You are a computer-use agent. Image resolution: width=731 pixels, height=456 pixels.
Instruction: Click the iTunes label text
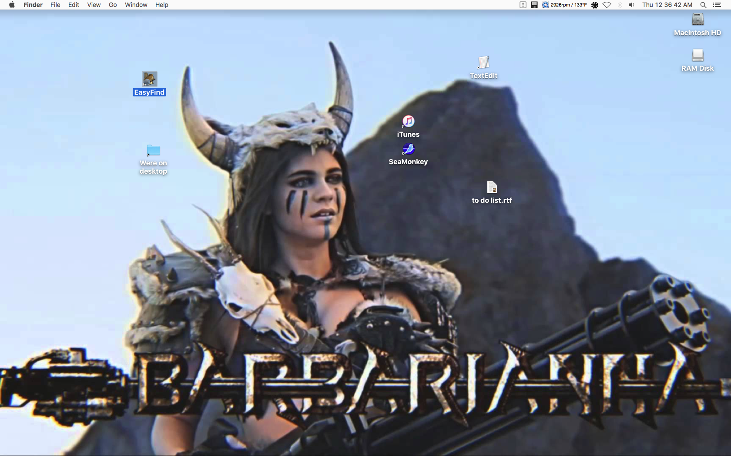pyautogui.click(x=408, y=134)
